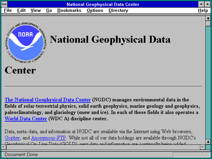Open the Anonymous-FTP link
The width and height of the screenshot is (212, 159).
pos(49,138)
